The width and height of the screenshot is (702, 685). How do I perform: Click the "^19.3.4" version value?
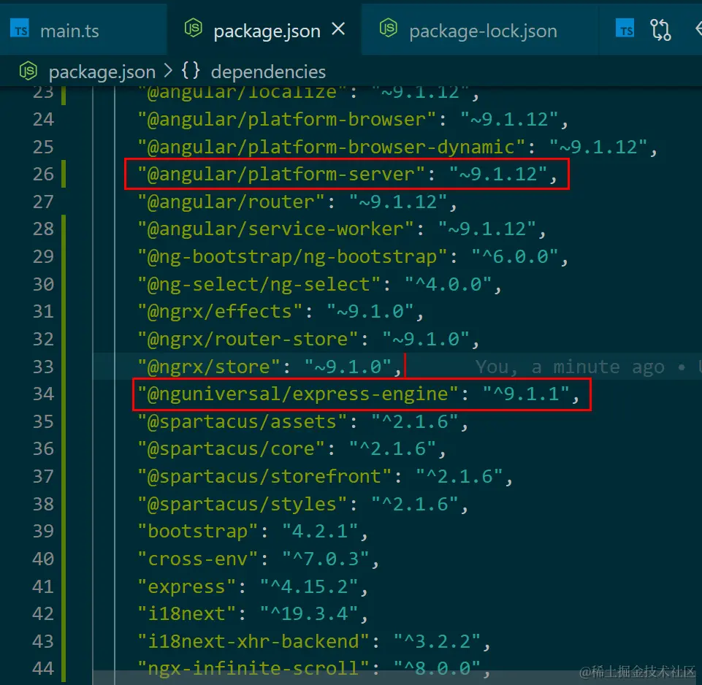tap(309, 614)
